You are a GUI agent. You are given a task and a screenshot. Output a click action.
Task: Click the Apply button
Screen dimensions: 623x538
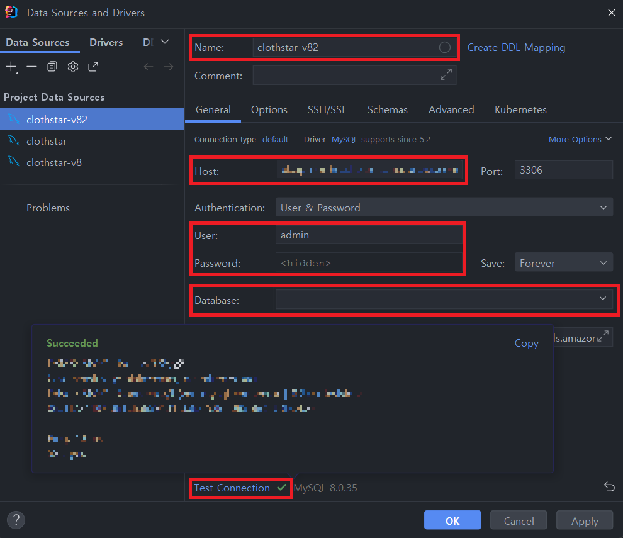pyautogui.click(x=585, y=520)
